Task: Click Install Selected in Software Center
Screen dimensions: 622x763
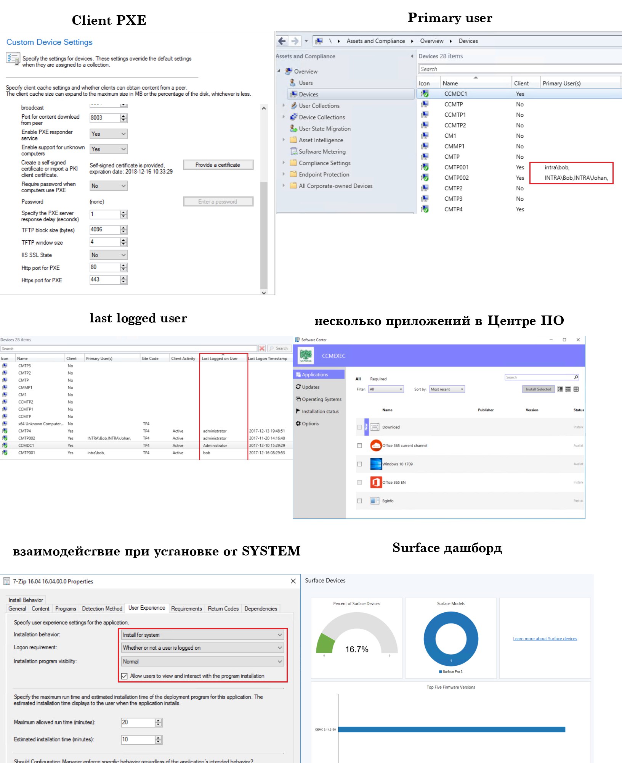Action: (x=538, y=389)
